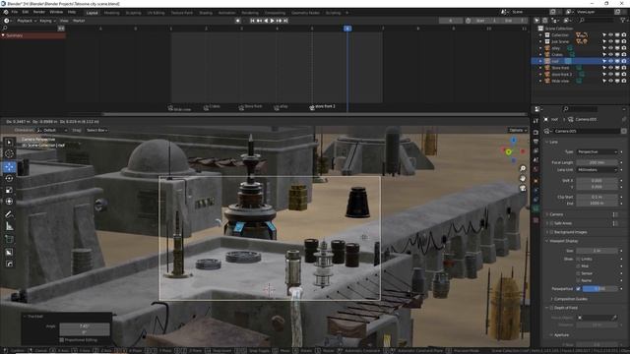Click the Play animation button
This screenshot has width=630, height=354.
click(273, 21)
